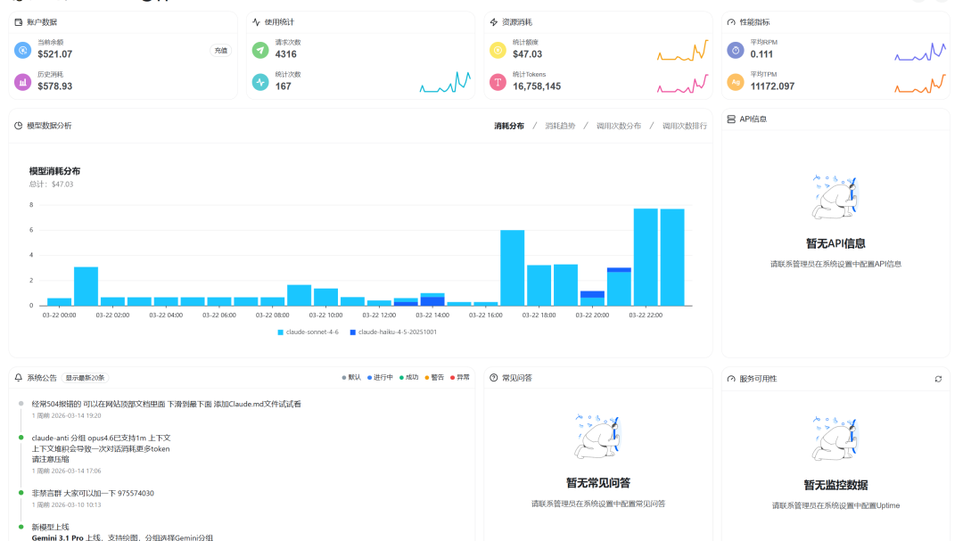This screenshot has height=541, width=963.
Task: Toggle claude-sonnet-4-6 legend series
Action: [x=309, y=332]
